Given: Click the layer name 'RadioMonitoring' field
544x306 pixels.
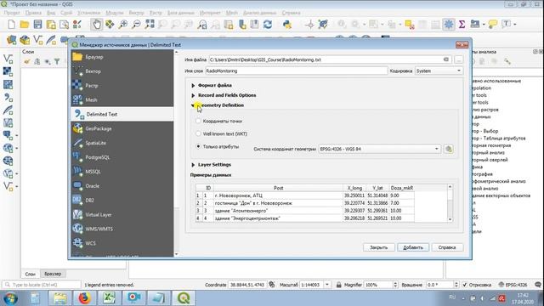Looking at the screenshot, I should 296,71.
